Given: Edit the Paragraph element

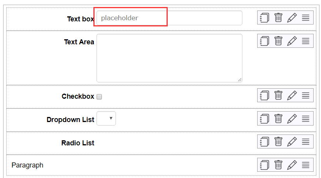Looking at the screenshot, I should (292, 165).
